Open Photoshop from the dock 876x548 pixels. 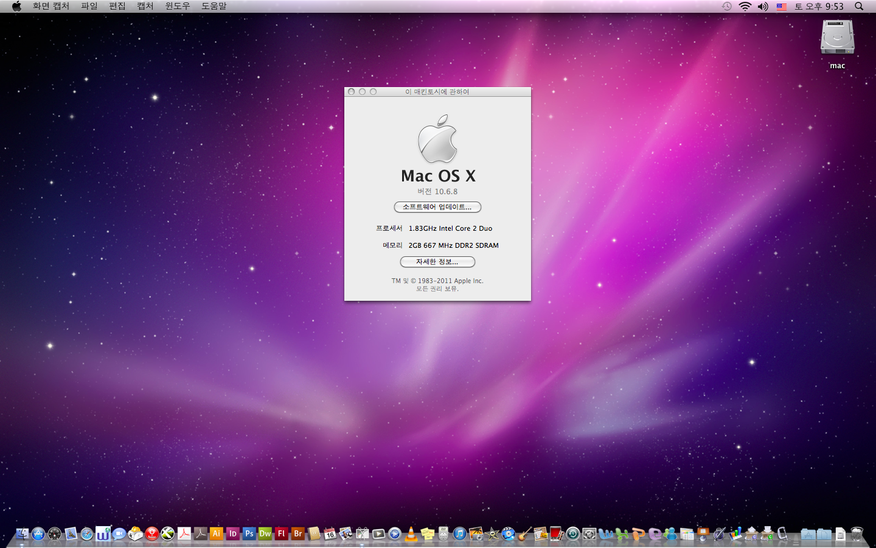coord(249,534)
